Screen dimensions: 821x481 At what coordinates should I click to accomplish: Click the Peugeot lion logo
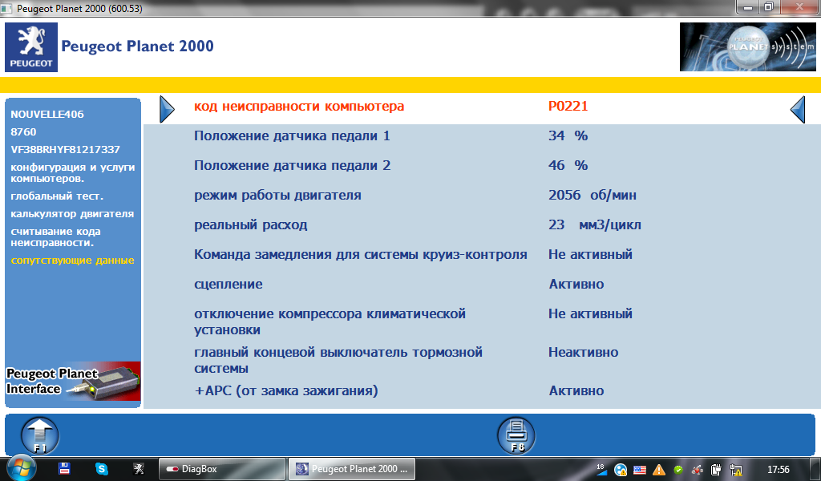coord(31,47)
